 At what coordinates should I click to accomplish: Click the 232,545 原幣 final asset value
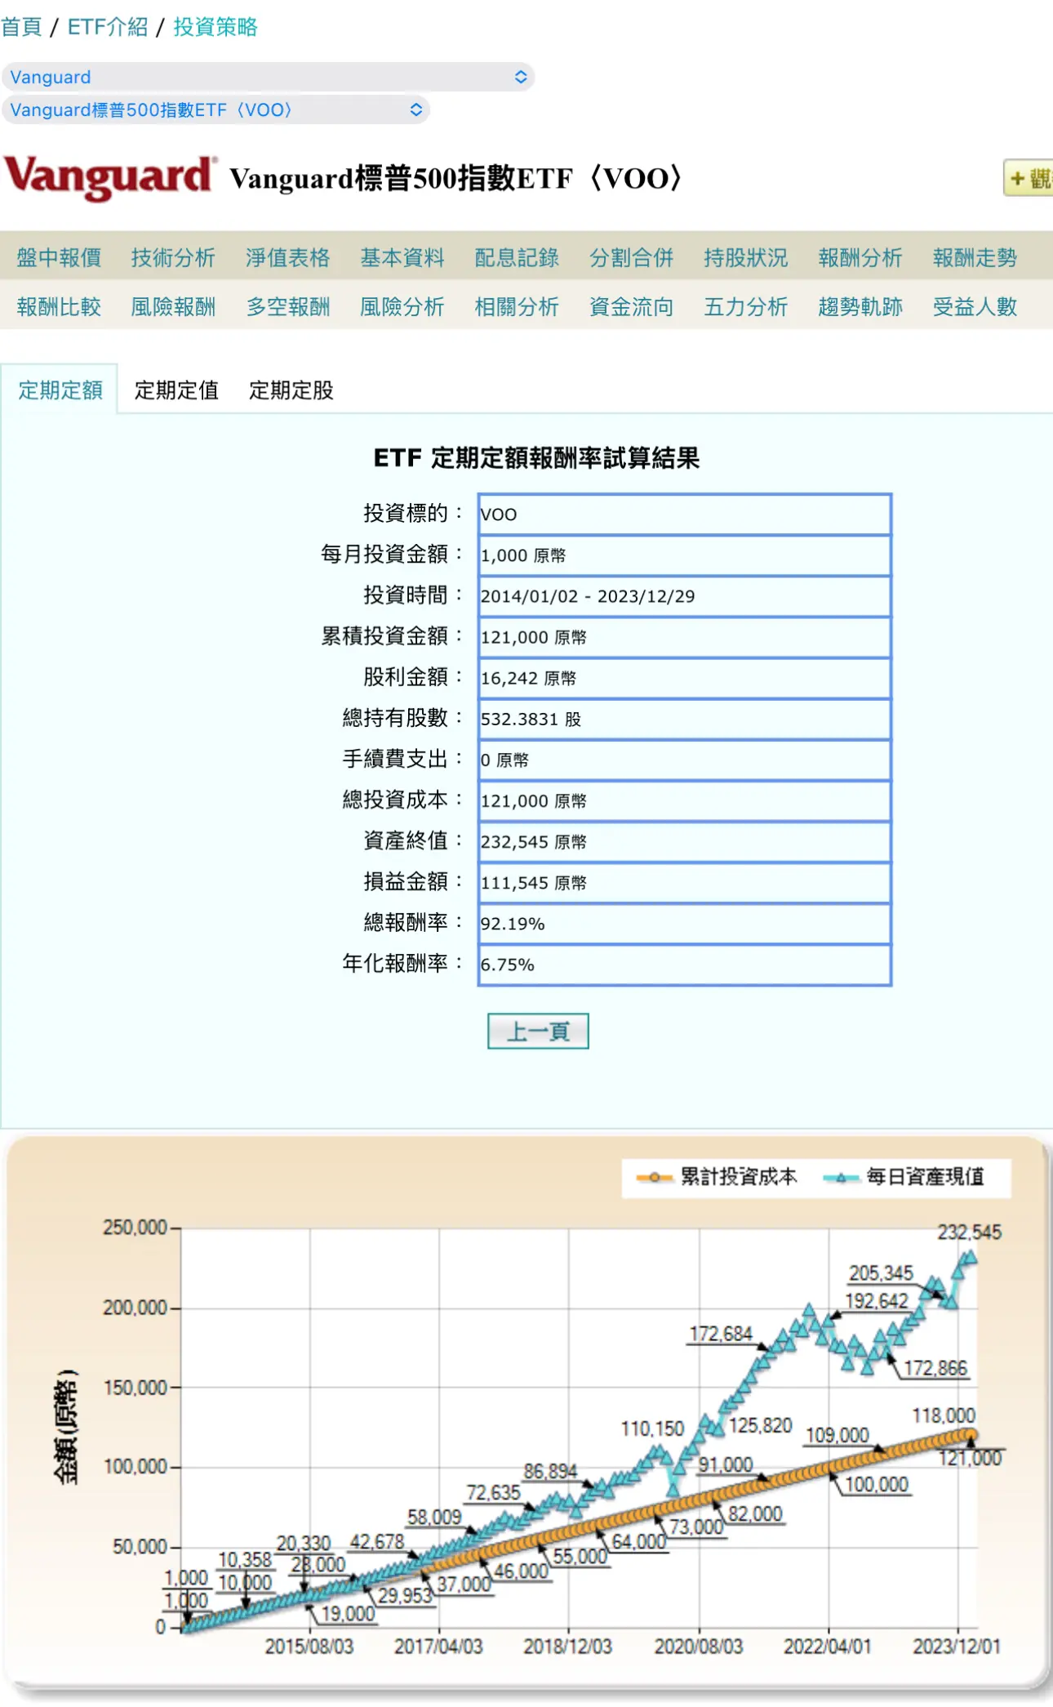(x=534, y=842)
